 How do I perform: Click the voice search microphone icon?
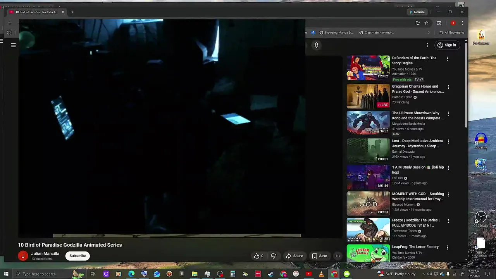316,45
